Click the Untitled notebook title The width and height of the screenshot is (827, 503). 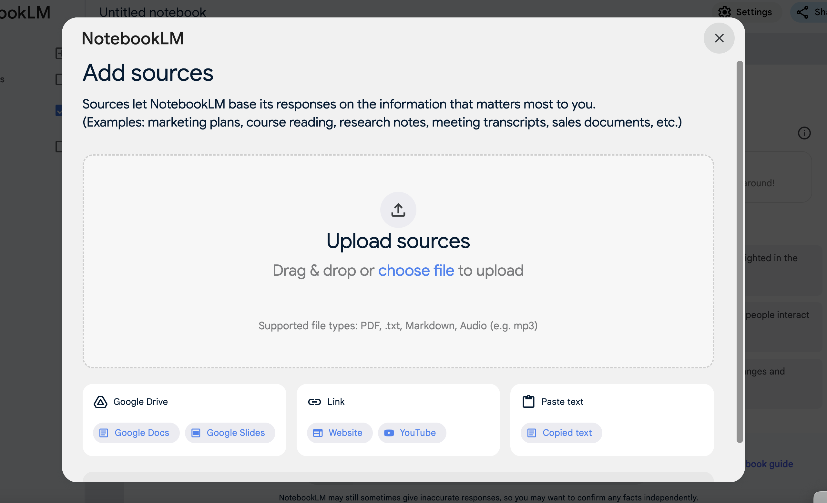coord(152,12)
